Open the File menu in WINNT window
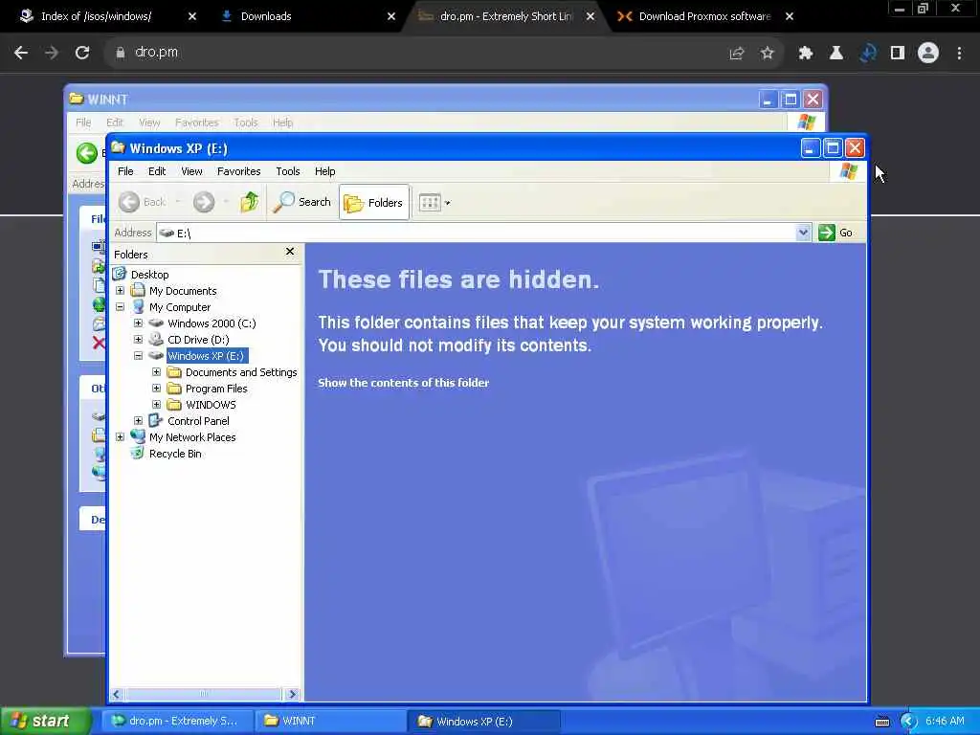980x735 pixels. [x=83, y=122]
